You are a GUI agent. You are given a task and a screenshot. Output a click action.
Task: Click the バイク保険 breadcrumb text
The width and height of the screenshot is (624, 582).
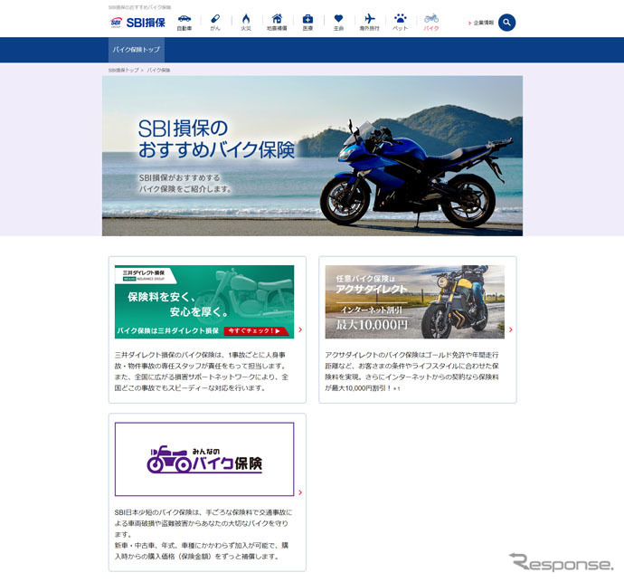(158, 70)
